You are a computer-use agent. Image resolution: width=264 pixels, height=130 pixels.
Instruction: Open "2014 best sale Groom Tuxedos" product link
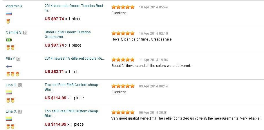click(x=74, y=6)
